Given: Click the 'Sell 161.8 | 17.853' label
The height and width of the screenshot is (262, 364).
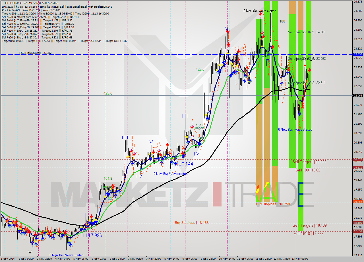Looking at the screenshot, I should point(309,234).
